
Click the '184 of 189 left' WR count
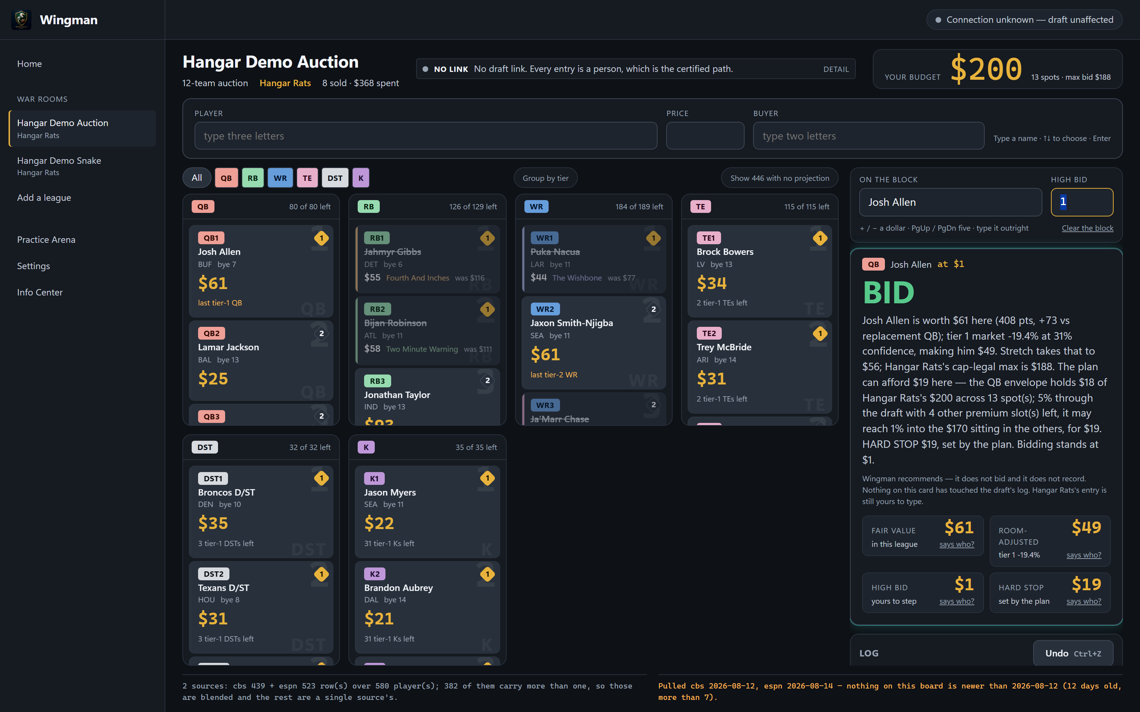pyautogui.click(x=639, y=207)
